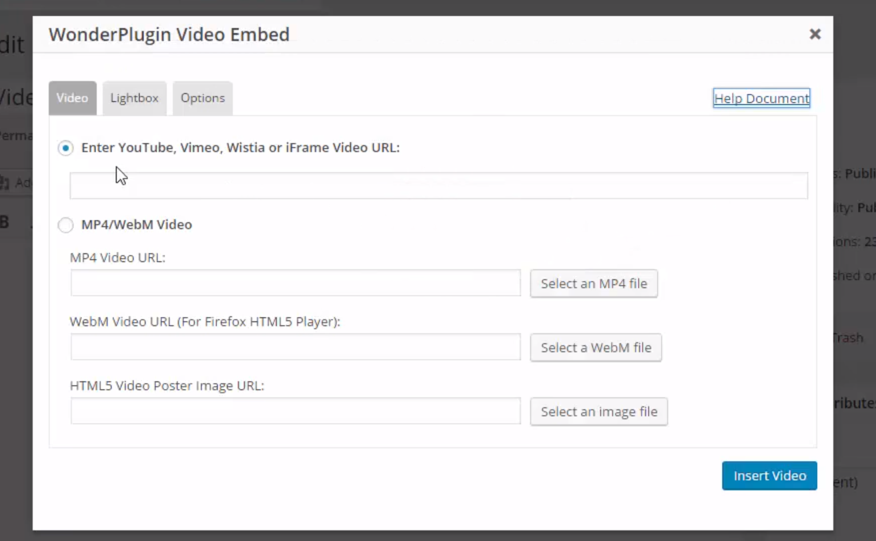Click Select an image file button
Screen dimensions: 876x541
(x=599, y=412)
